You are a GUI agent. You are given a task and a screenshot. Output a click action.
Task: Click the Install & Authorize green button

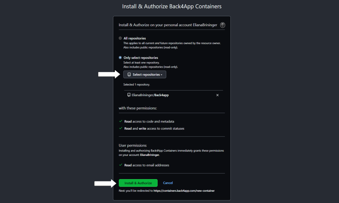point(138,183)
